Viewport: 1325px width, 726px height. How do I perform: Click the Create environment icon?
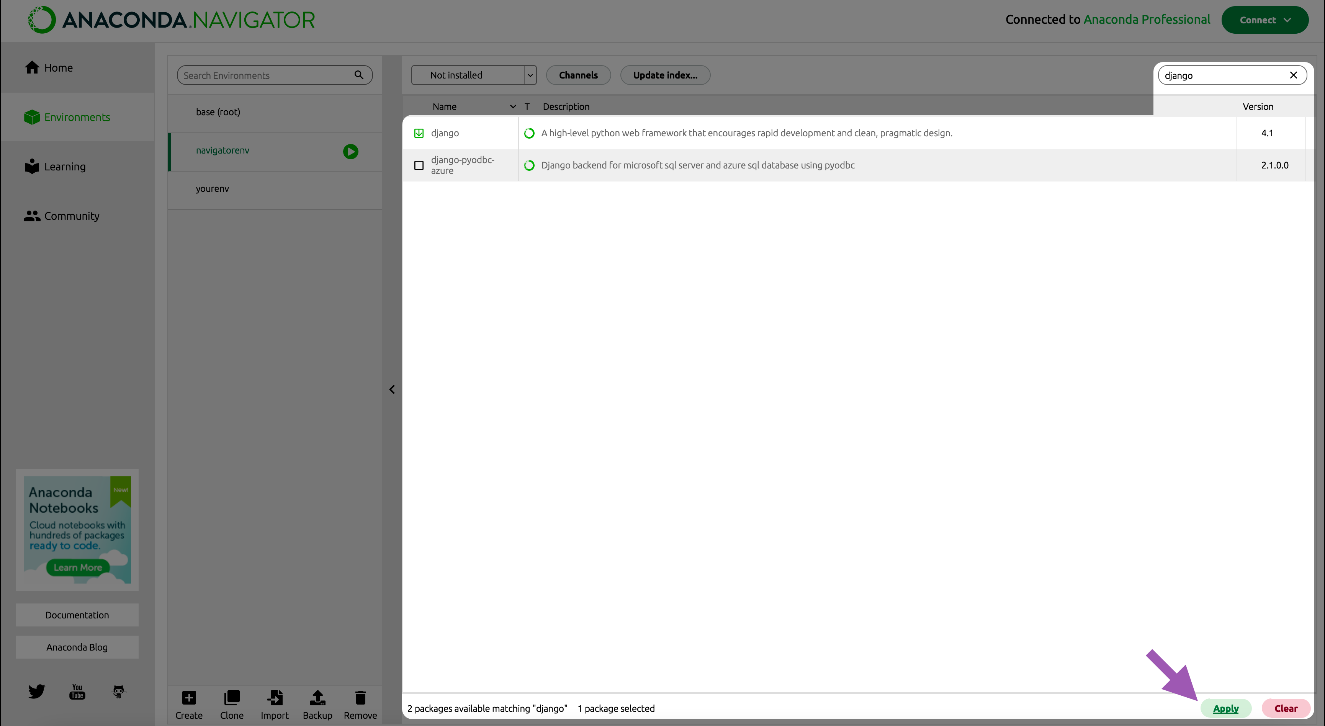click(x=189, y=698)
